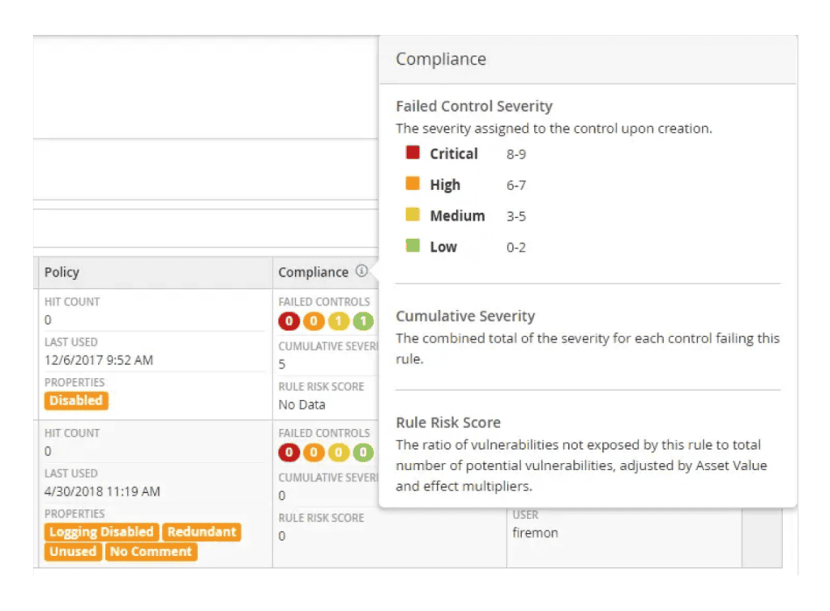Click the Redundant property badge
The image size is (830, 611).
[202, 532]
